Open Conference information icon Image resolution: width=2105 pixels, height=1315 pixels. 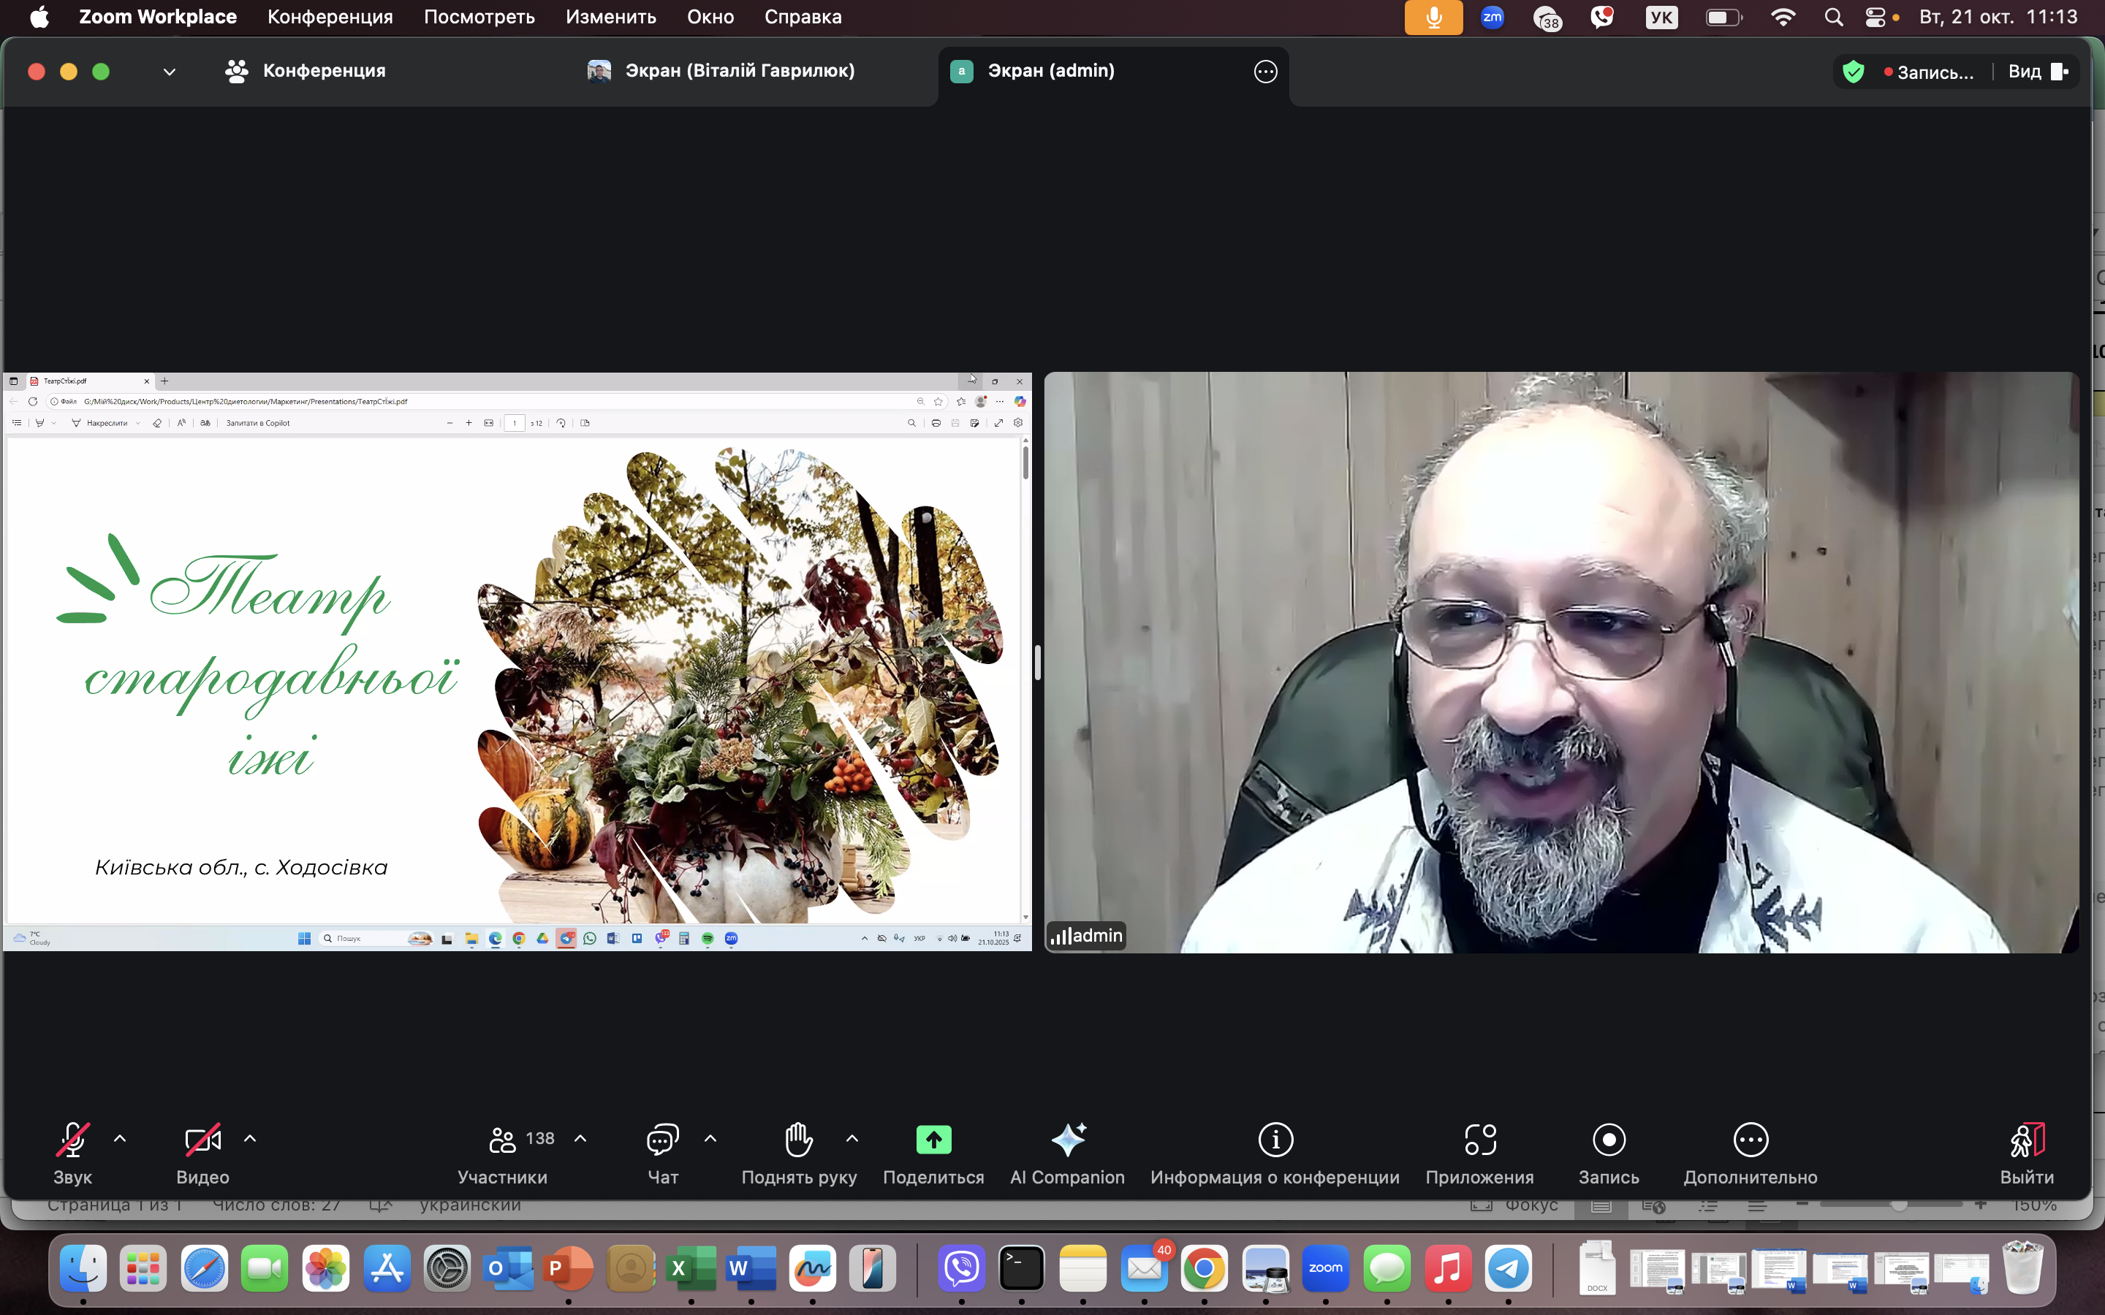tap(1275, 1140)
